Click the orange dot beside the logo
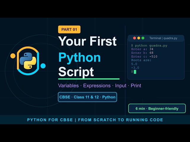The height and width of the screenshot is (142, 190). tap(13, 56)
